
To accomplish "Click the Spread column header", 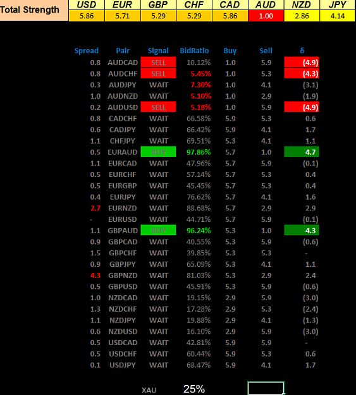I will [86, 51].
